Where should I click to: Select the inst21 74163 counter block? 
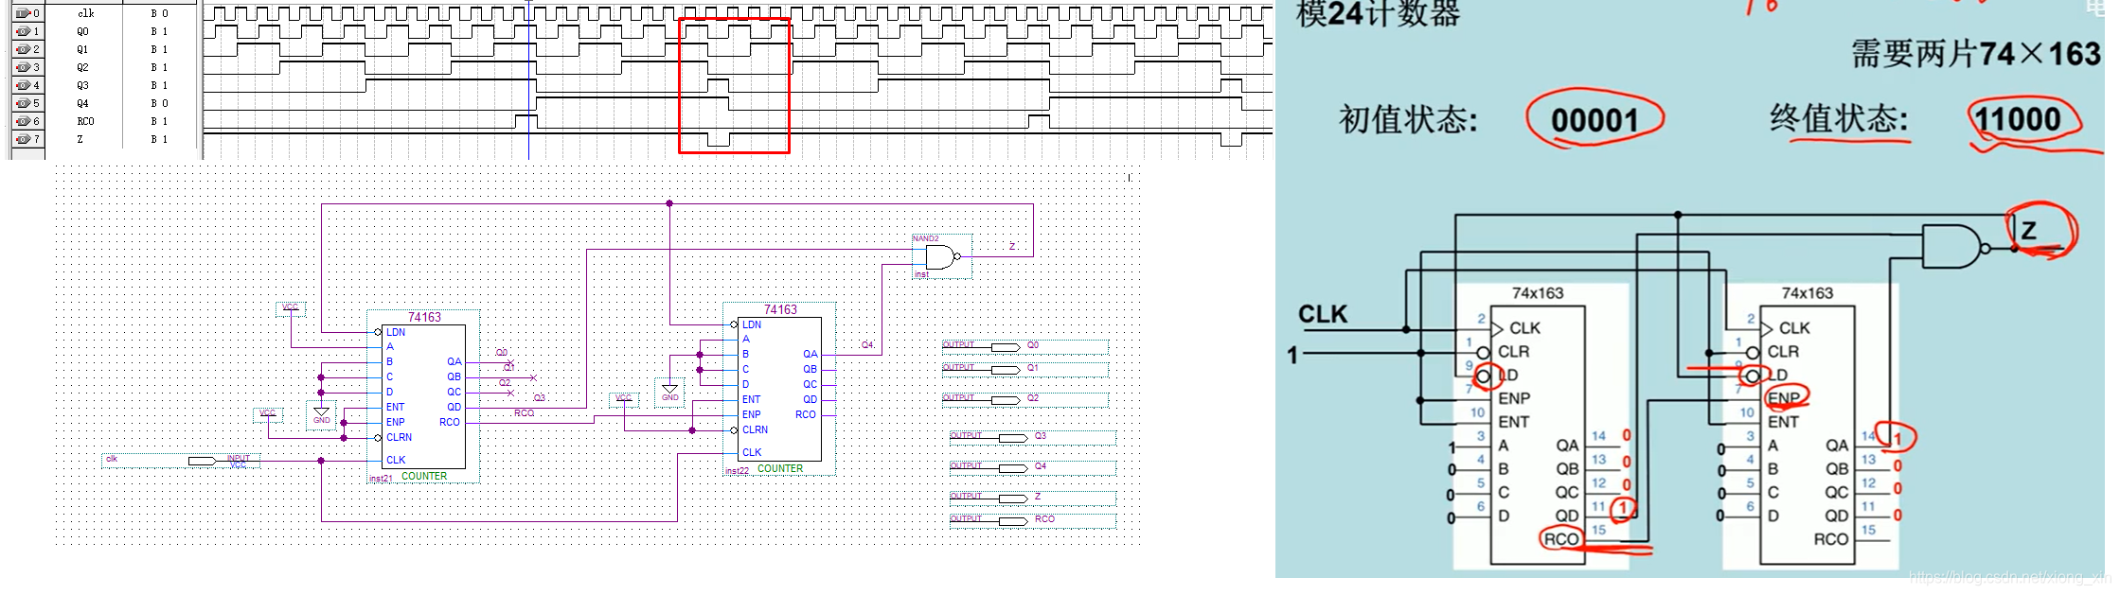[423, 396]
